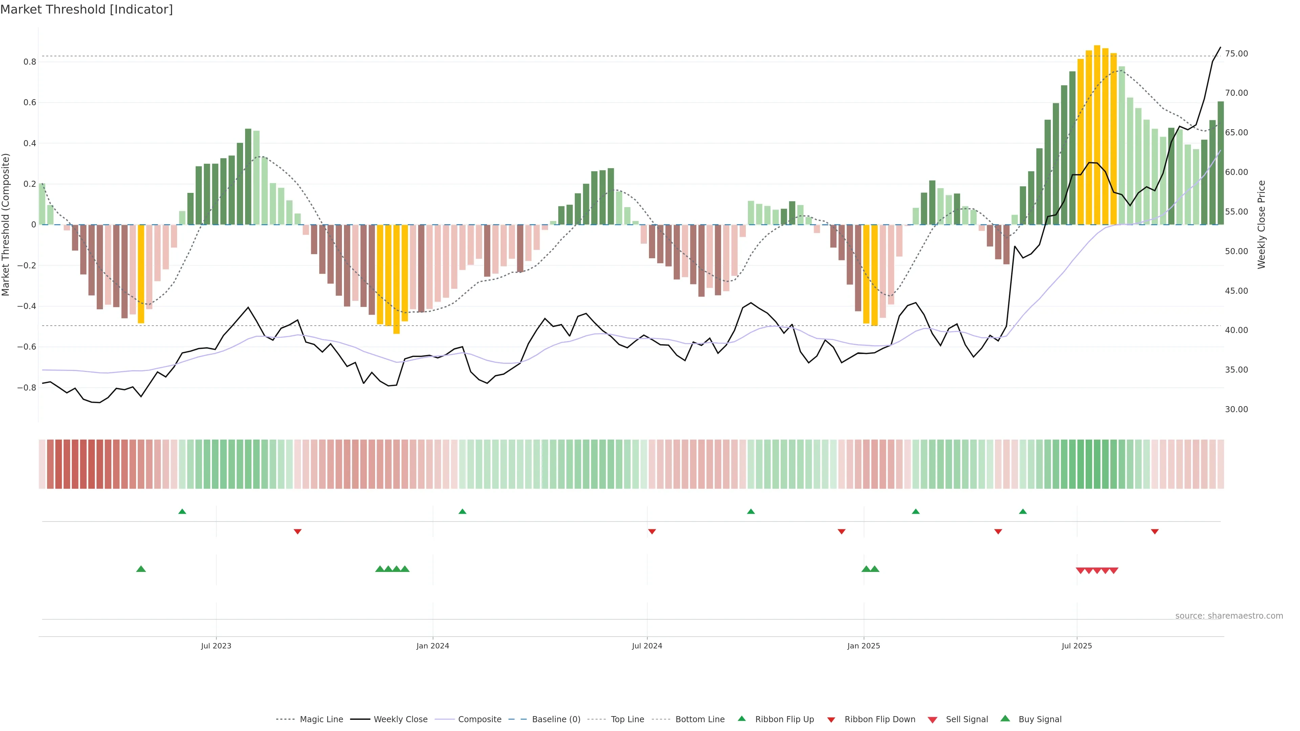Hide the Bottom Line series via legend
The image size is (1300, 731).
pos(699,719)
